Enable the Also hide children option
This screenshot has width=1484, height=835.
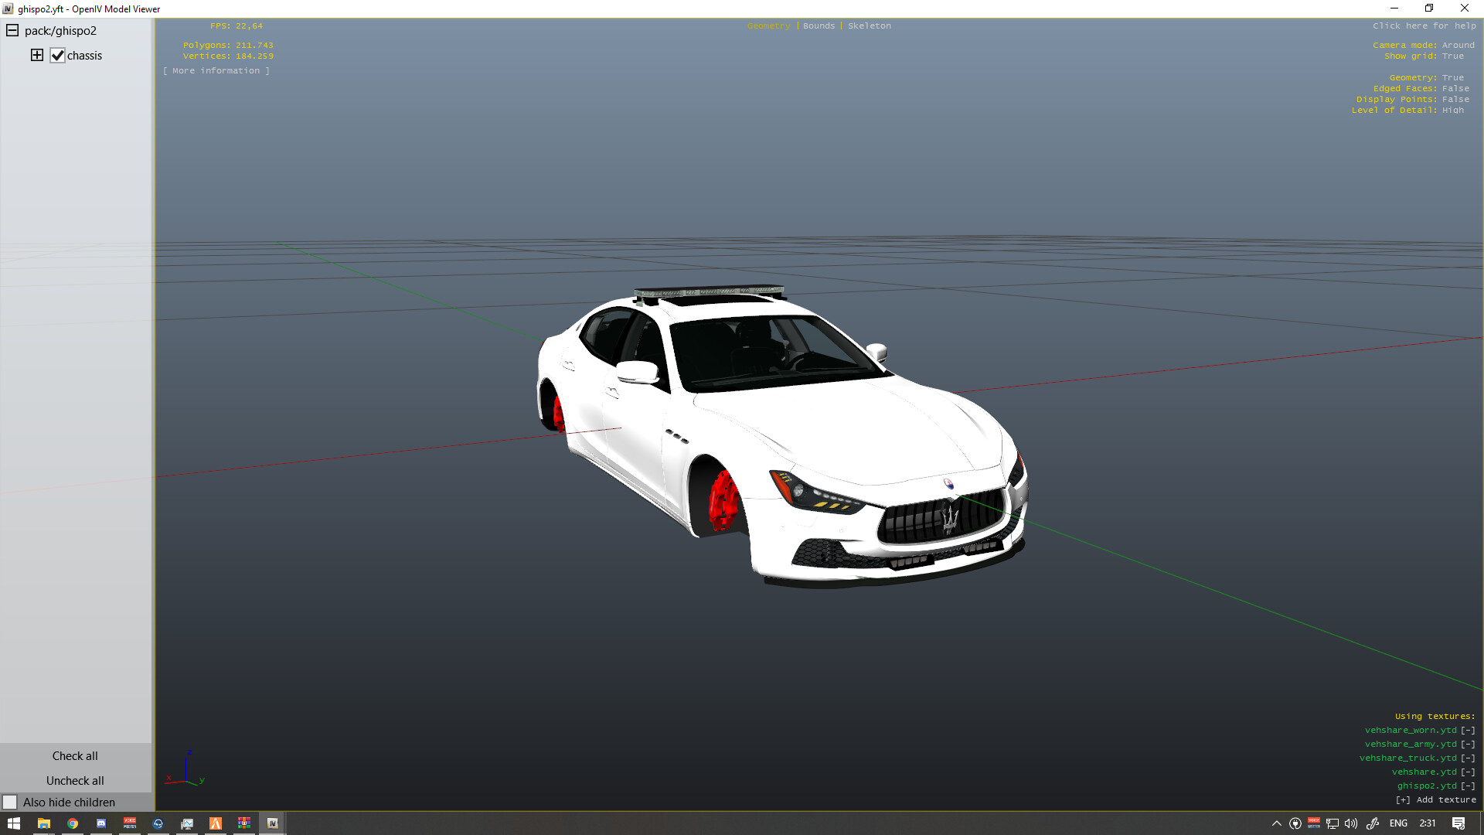(11, 802)
